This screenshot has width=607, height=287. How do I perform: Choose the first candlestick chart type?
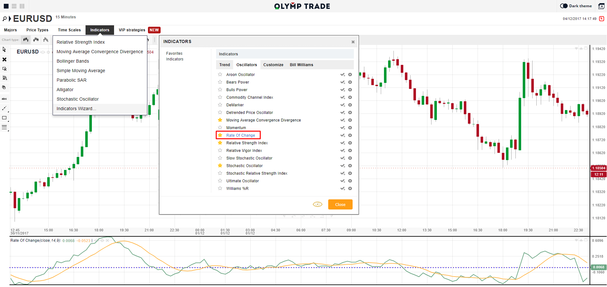[x=26, y=40]
